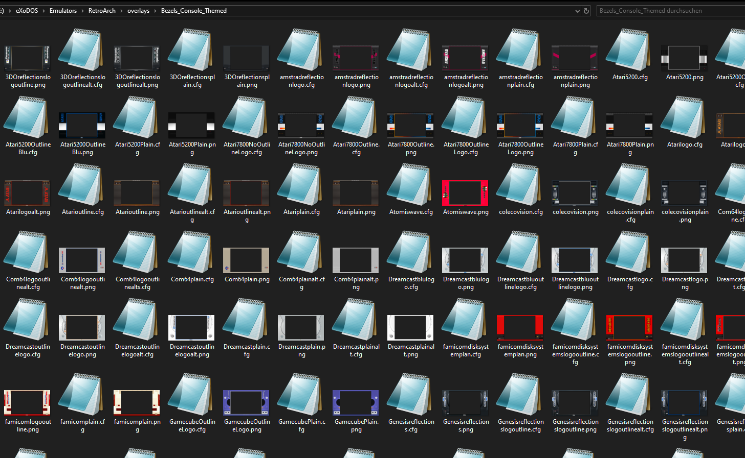This screenshot has width=745, height=458.
Task: Click the Atariplain.cfg file icon
Action: pyautogui.click(x=301, y=185)
